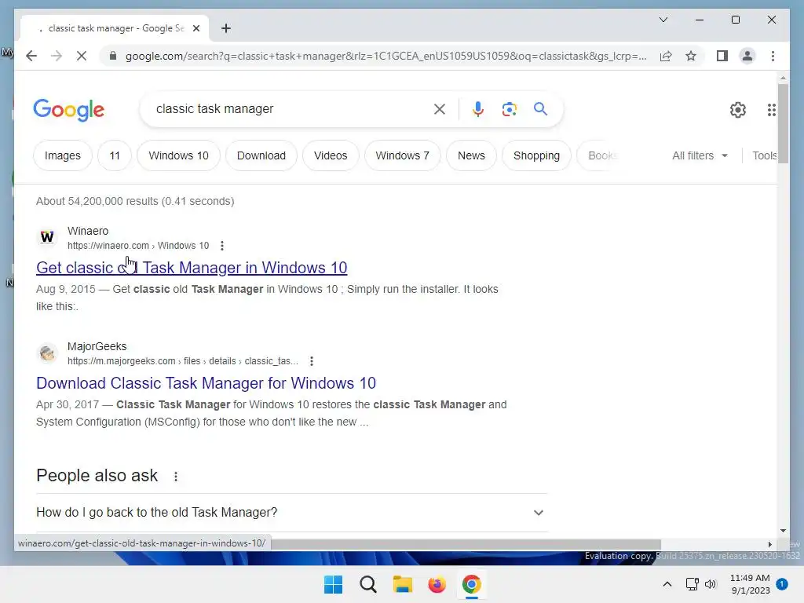804x603 pixels.
Task: Share this page via the share icon
Action: pyautogui.click(x=666, y=56)
